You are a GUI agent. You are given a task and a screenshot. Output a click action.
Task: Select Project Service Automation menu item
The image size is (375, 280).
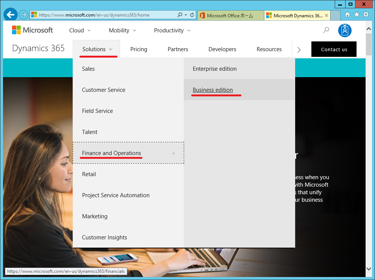(x=128, y=195)
